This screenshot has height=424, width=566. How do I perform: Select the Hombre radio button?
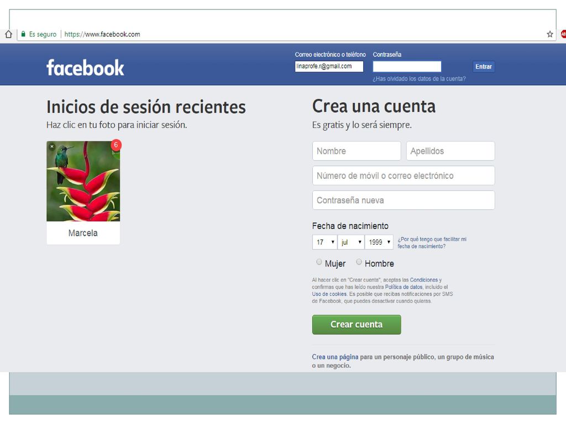[359, 262]
